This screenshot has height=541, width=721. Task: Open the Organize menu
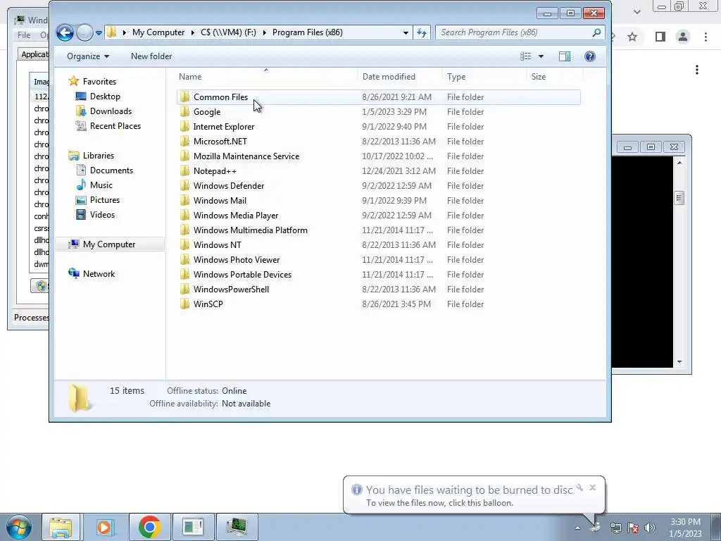[x=88, y=56]
